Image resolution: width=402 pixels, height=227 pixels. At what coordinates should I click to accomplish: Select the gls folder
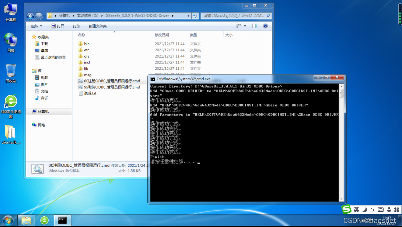pos(84,56)
